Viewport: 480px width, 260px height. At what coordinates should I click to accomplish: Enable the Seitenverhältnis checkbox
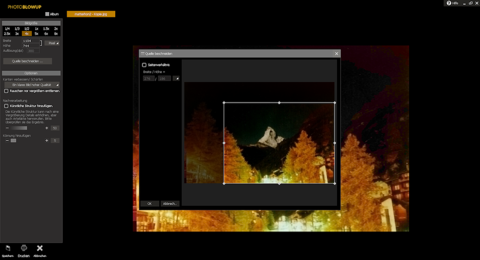(144, 65)
